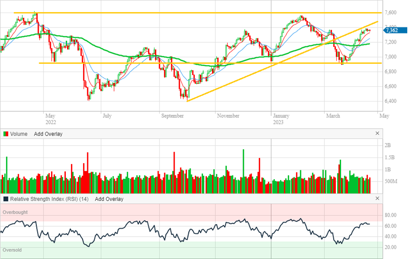Select the 7,600 price axis label
409x259 pixels.
(x=391, y=13)
